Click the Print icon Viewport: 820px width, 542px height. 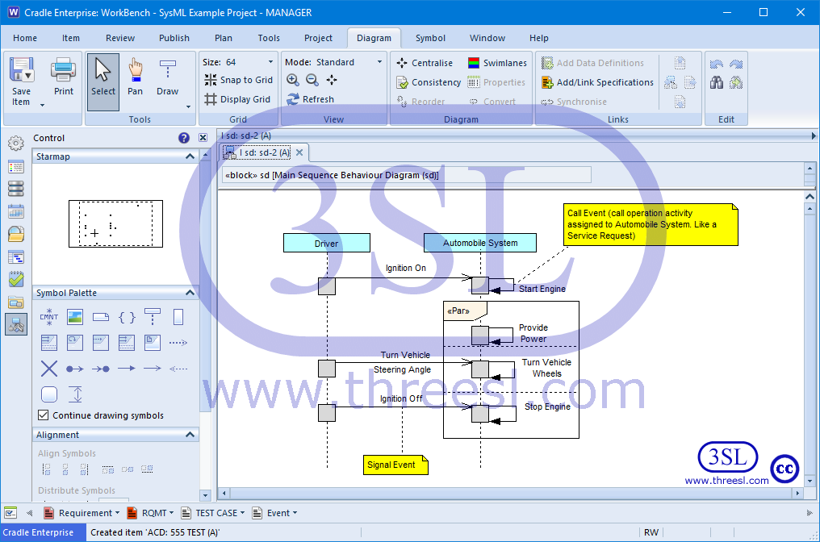(63, 70)
